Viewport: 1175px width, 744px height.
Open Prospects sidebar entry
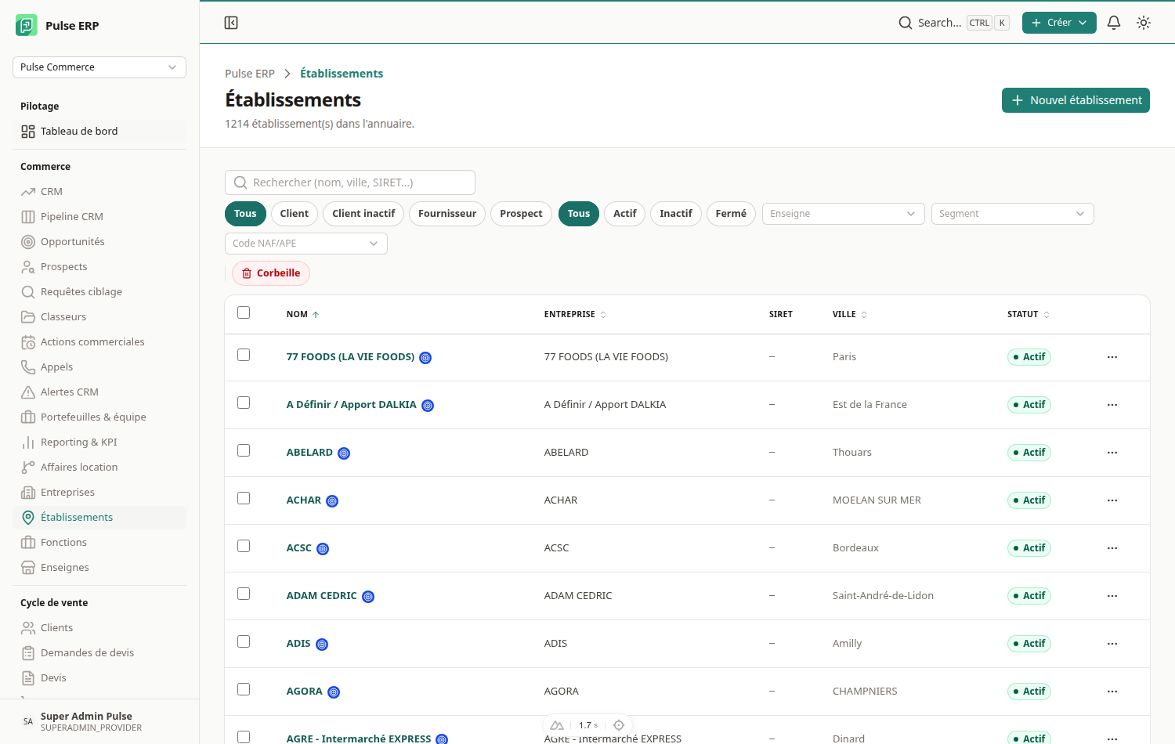point(99,266)
